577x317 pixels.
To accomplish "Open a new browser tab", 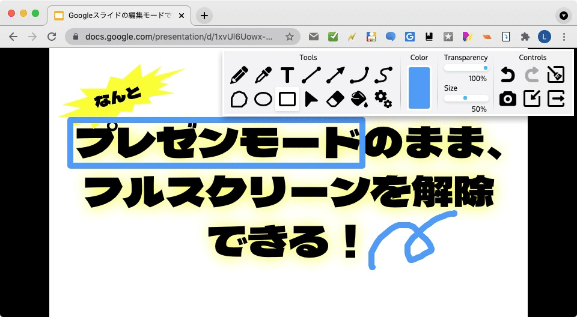I will (x=204, y=16).
